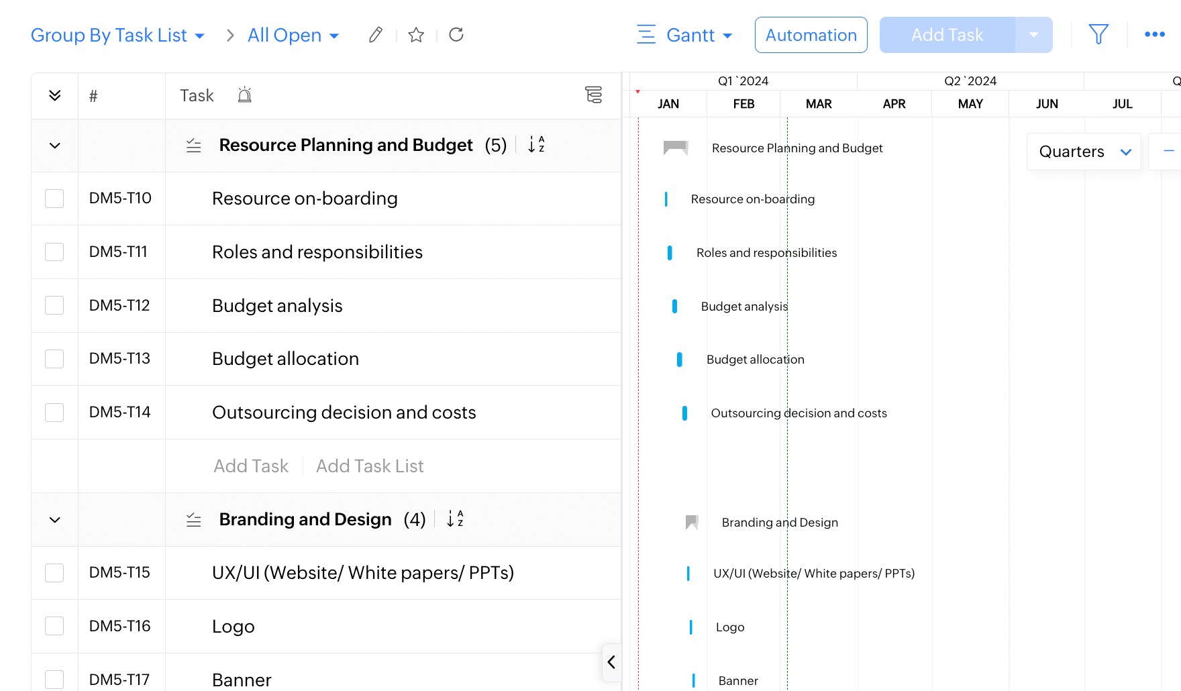Screen dimensions: 1181x691
Task: Click the reminder bell icon in Task header
Action: [245, 96]
